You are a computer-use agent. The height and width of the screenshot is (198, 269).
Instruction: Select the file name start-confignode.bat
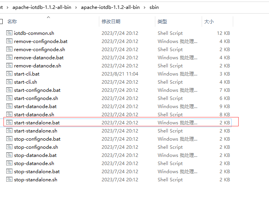[x=37, y=90]
